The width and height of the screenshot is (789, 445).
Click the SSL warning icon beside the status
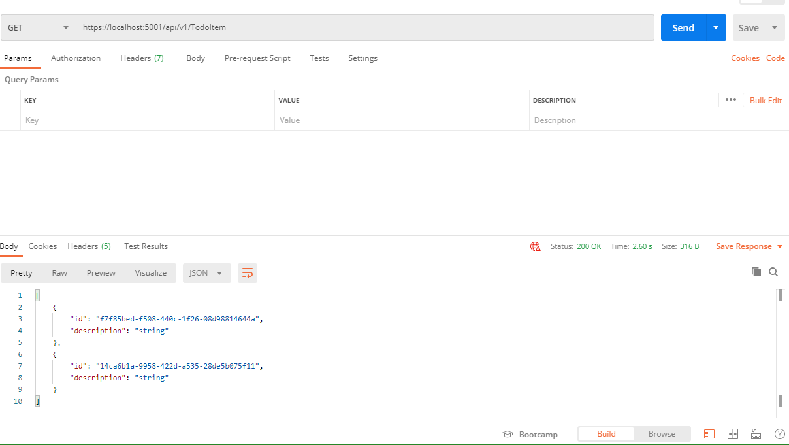click(535, 246)
